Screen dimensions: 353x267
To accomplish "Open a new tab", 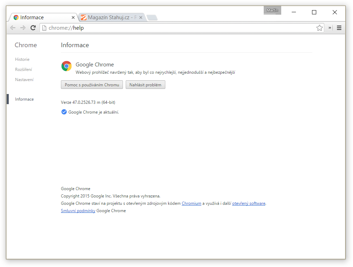I will coord(152,17).
